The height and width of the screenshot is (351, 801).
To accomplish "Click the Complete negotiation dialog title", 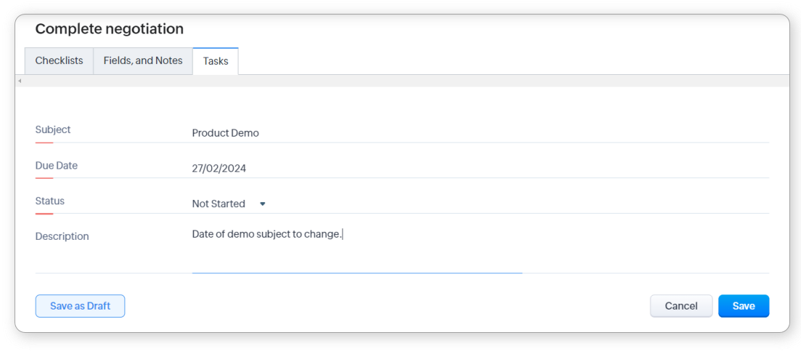I will tap(109, 29).
